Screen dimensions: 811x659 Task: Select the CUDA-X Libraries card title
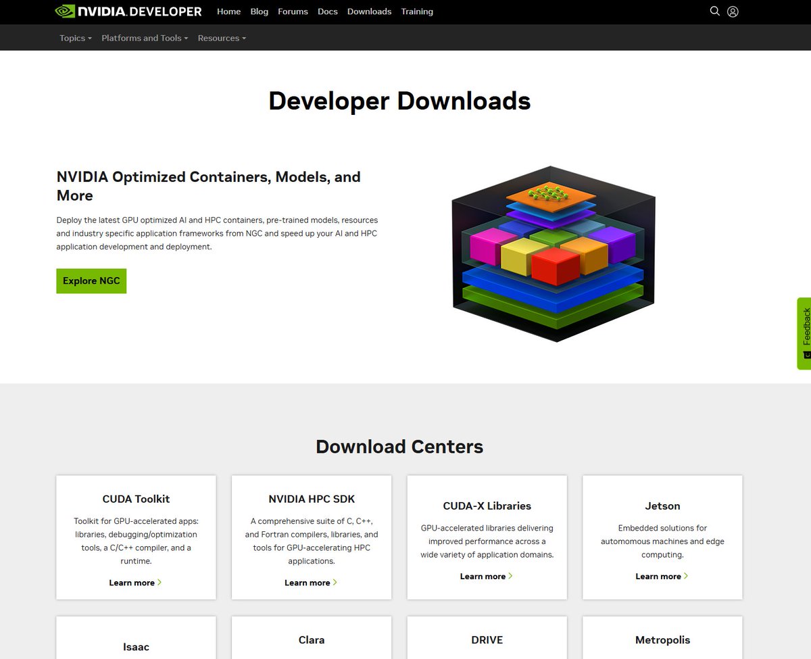point(487,506)
